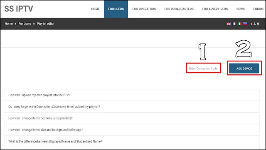Switch language to Russian flag
Image resolution: width=266 pixels, height=150 pixels.
(x=245, y=24)
